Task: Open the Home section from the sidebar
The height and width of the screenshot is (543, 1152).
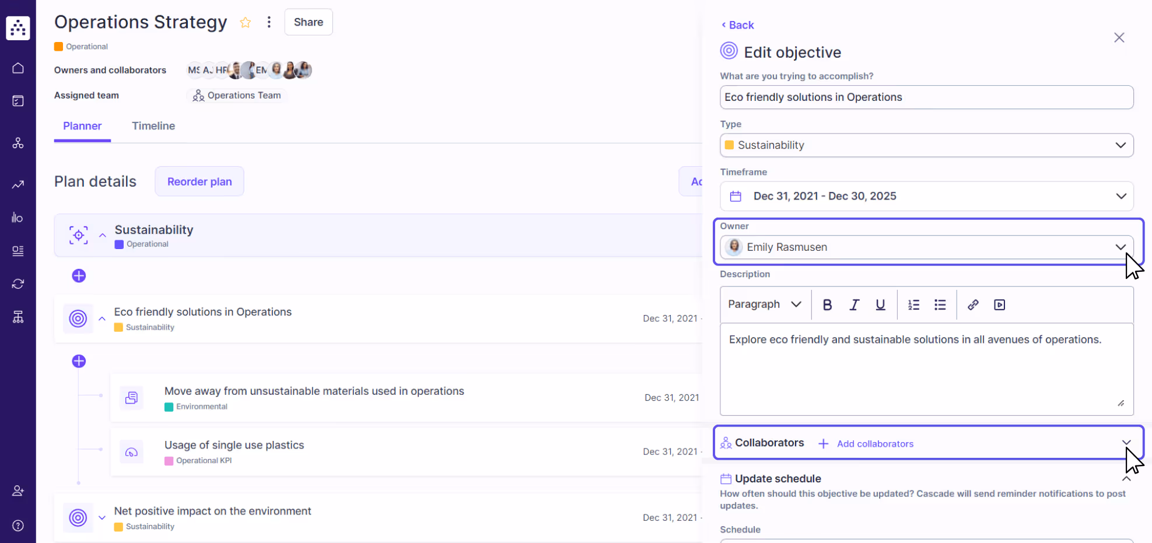Action: click(x=17, y=67)
